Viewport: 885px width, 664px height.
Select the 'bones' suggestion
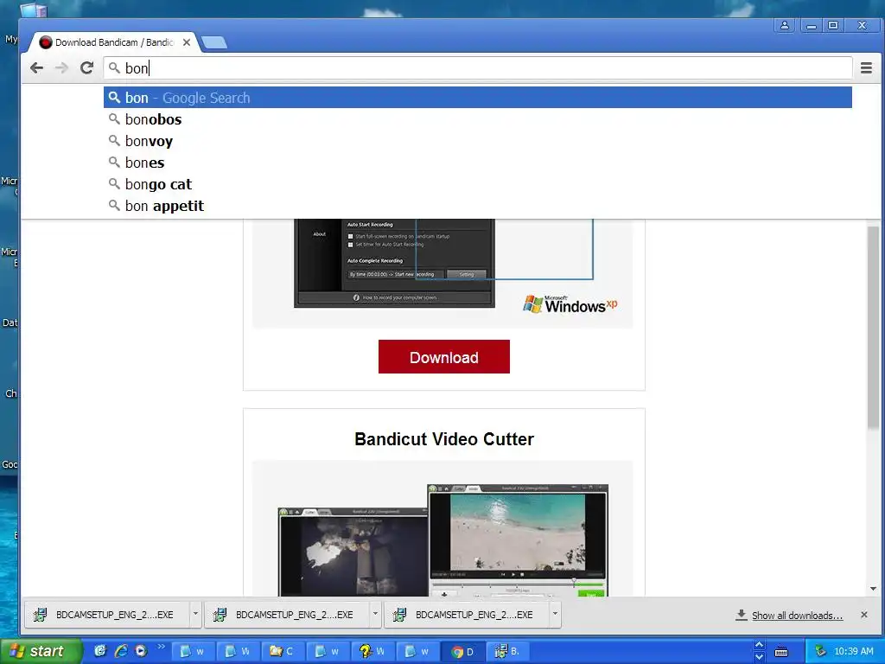coord(477,163)
